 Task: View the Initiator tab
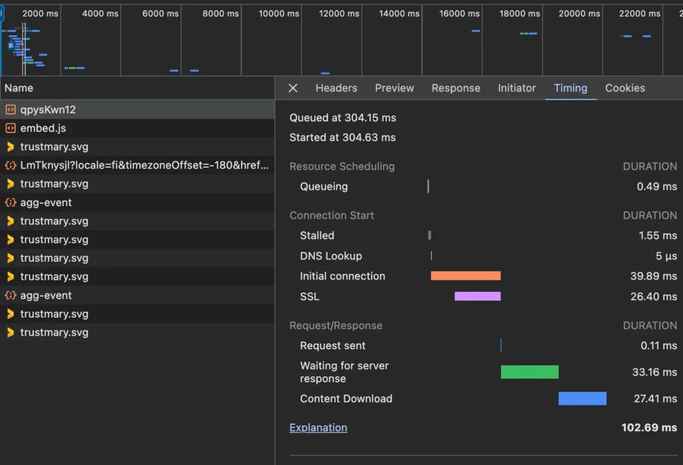pyautogui.click(x=517, y=88)
